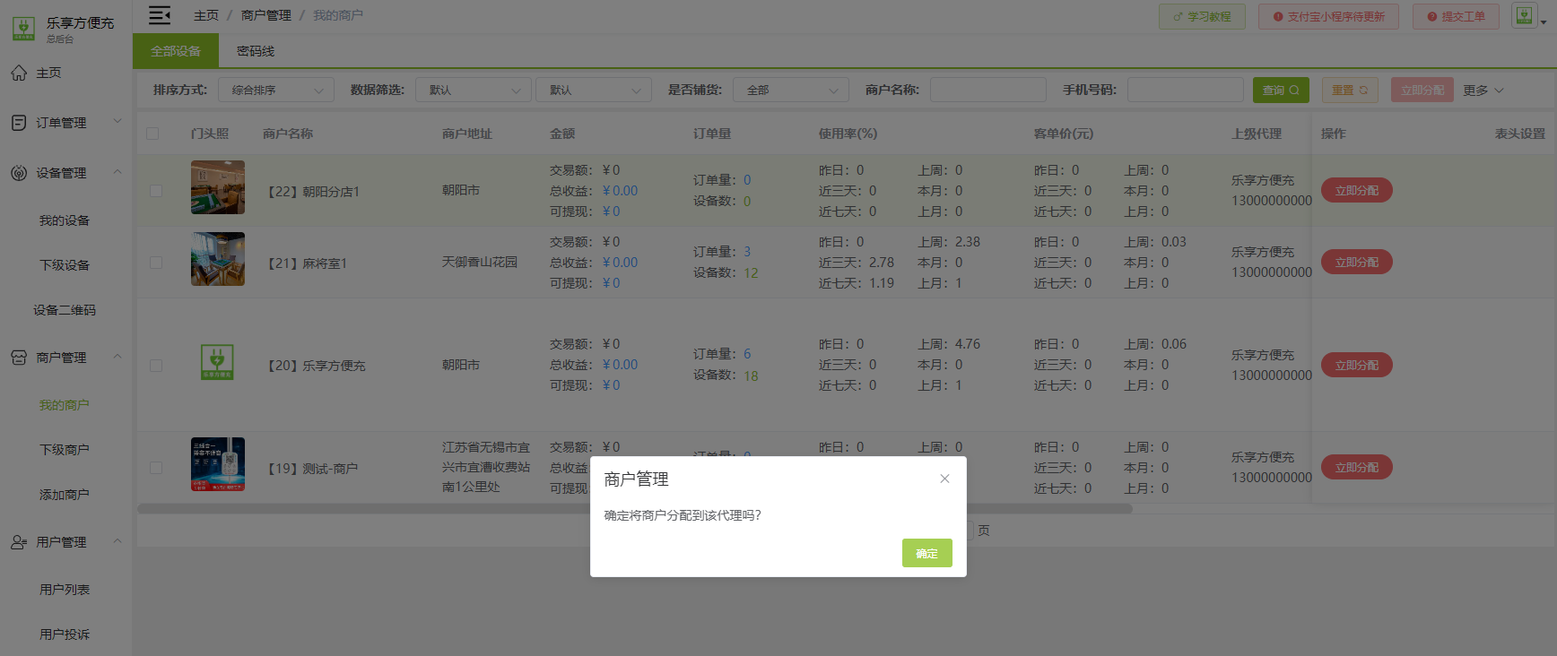Open the 综合排序 sort dropdown

pyautogui.click(x=276, y=90)
